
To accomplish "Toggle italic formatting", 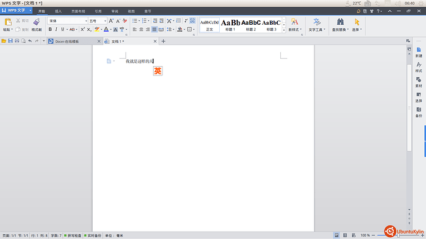I will [x=56, y=30].
